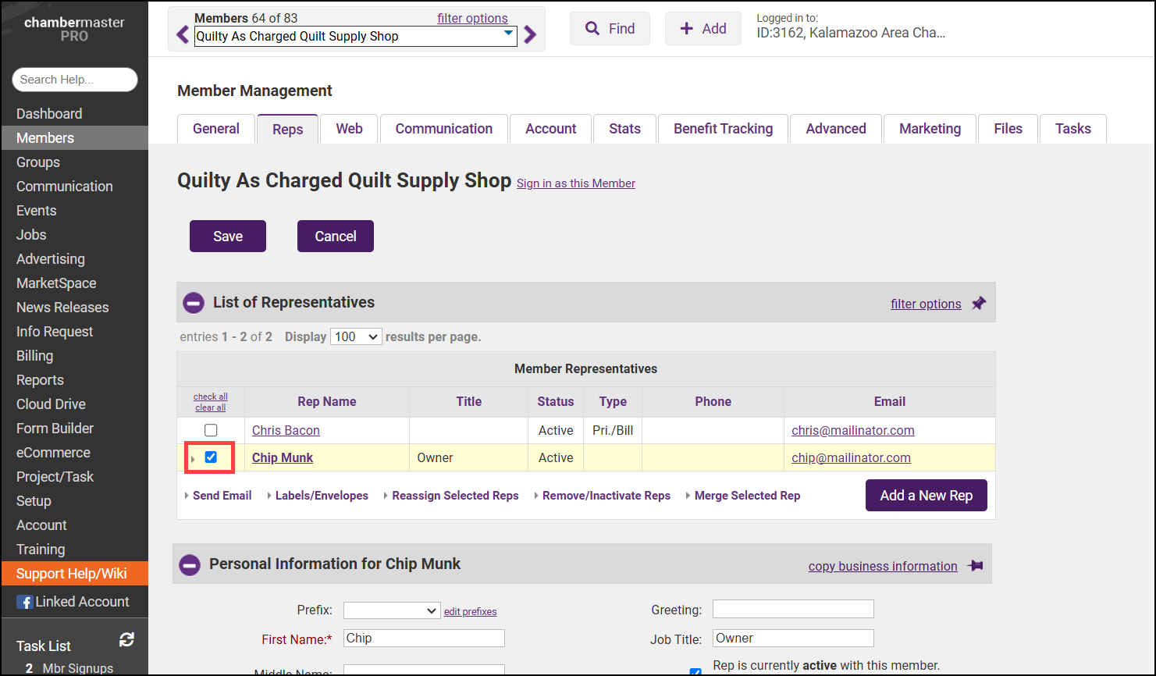
Task: Check the Chris Bacon rep checkbox
Action: coord(211,430)
